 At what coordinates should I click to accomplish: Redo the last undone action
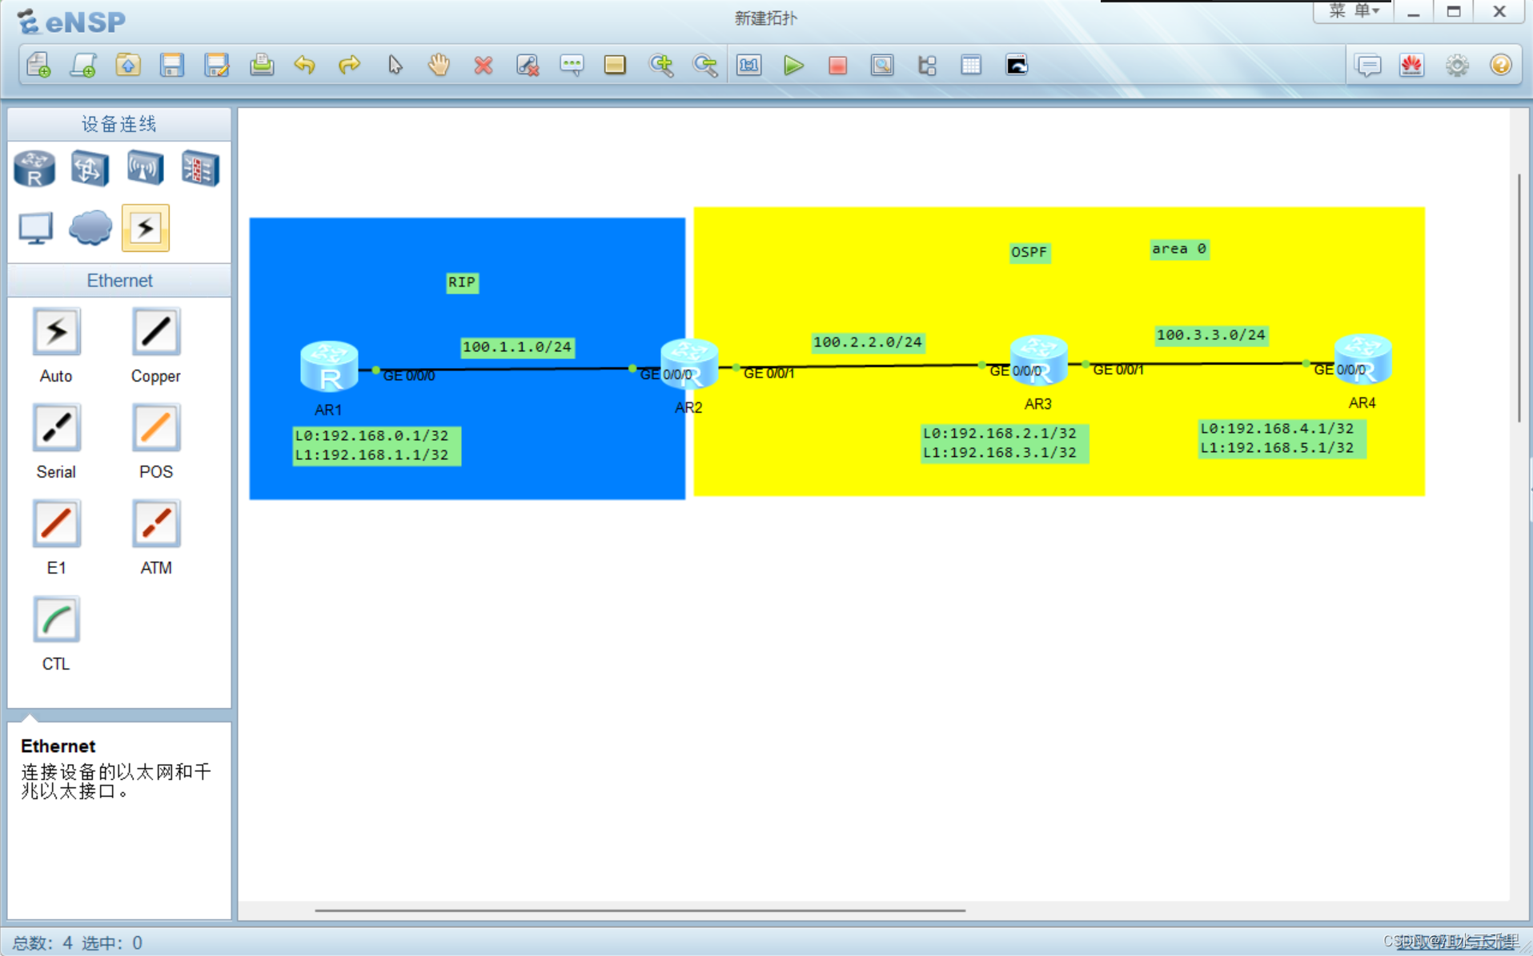pyautogui.click(x=350, y=65)
